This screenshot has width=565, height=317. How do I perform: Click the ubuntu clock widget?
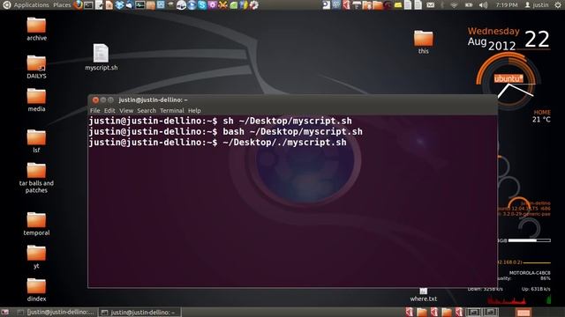tap(508, 79)
